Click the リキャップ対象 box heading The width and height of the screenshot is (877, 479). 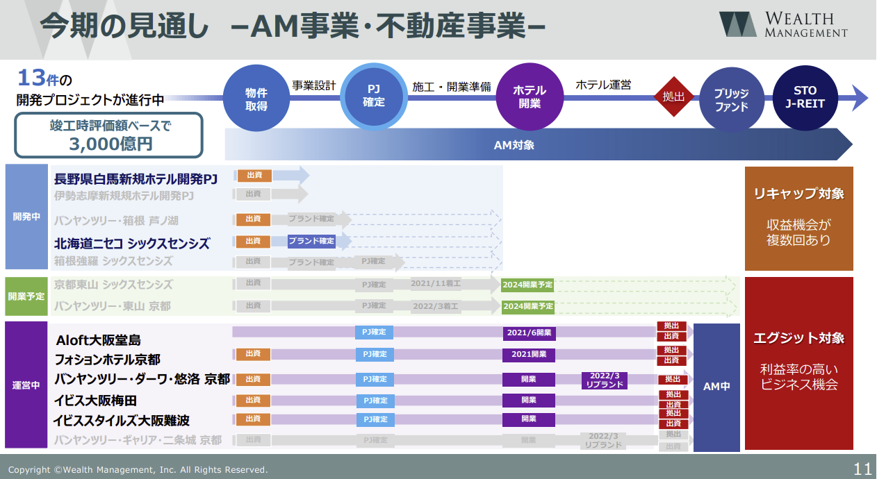[799, 194]
